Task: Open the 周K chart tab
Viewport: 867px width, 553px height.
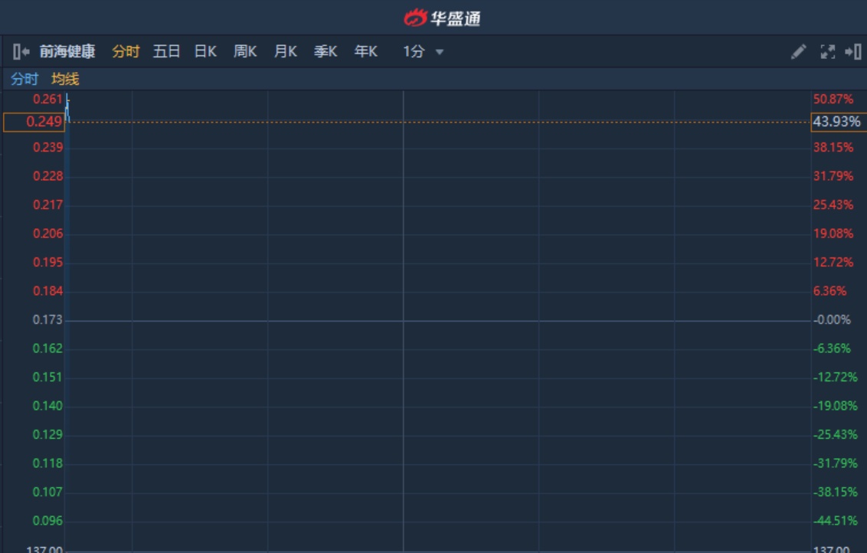Action: [x=245, y=52]
